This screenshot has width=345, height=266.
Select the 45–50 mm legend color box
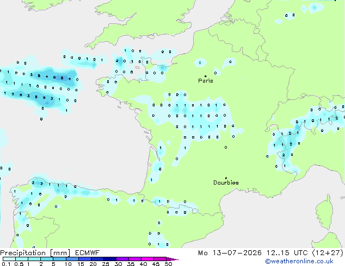point(160,259)
